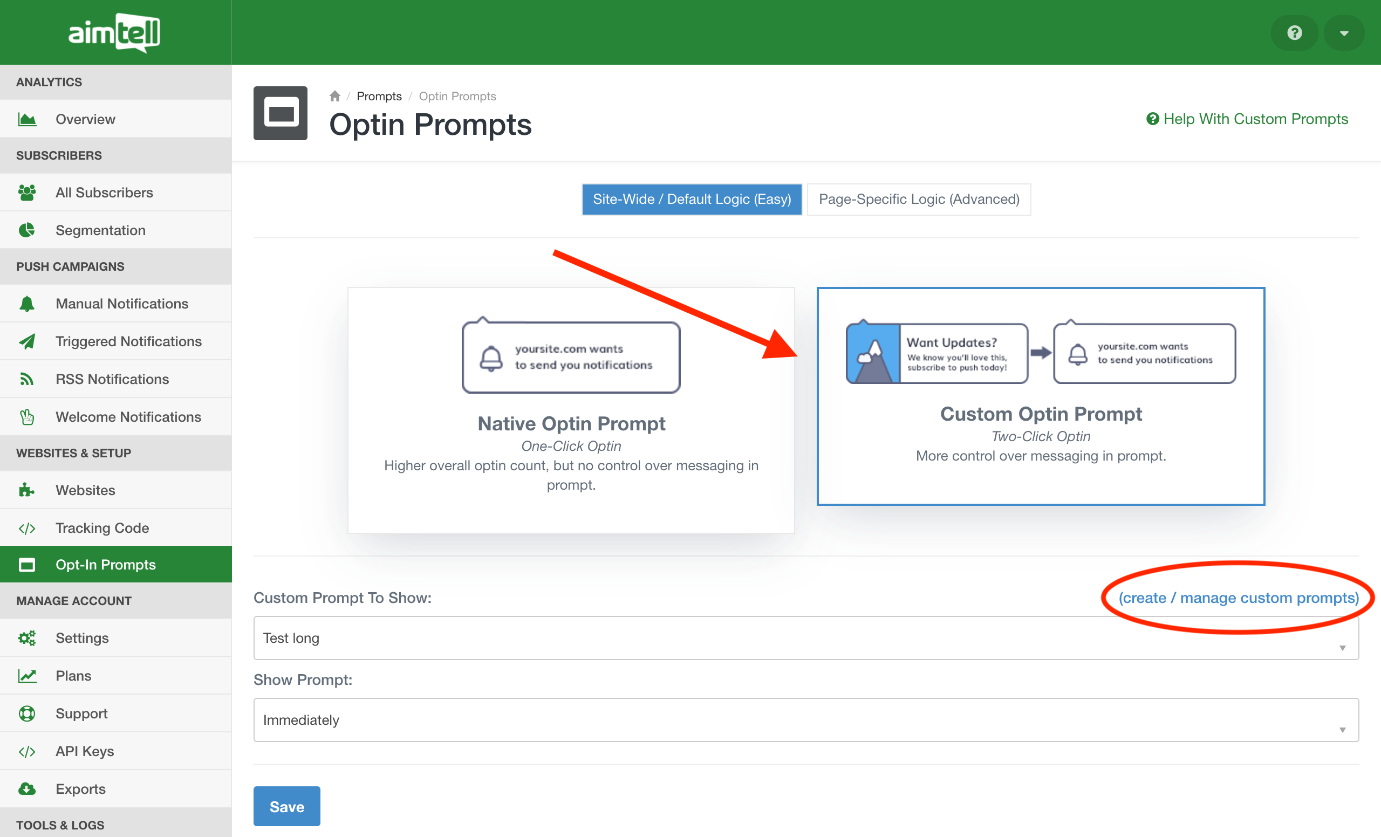Select the Custom Optin Prompt card
Screen dimensions: 1381x837
(x=1040, y=396)
